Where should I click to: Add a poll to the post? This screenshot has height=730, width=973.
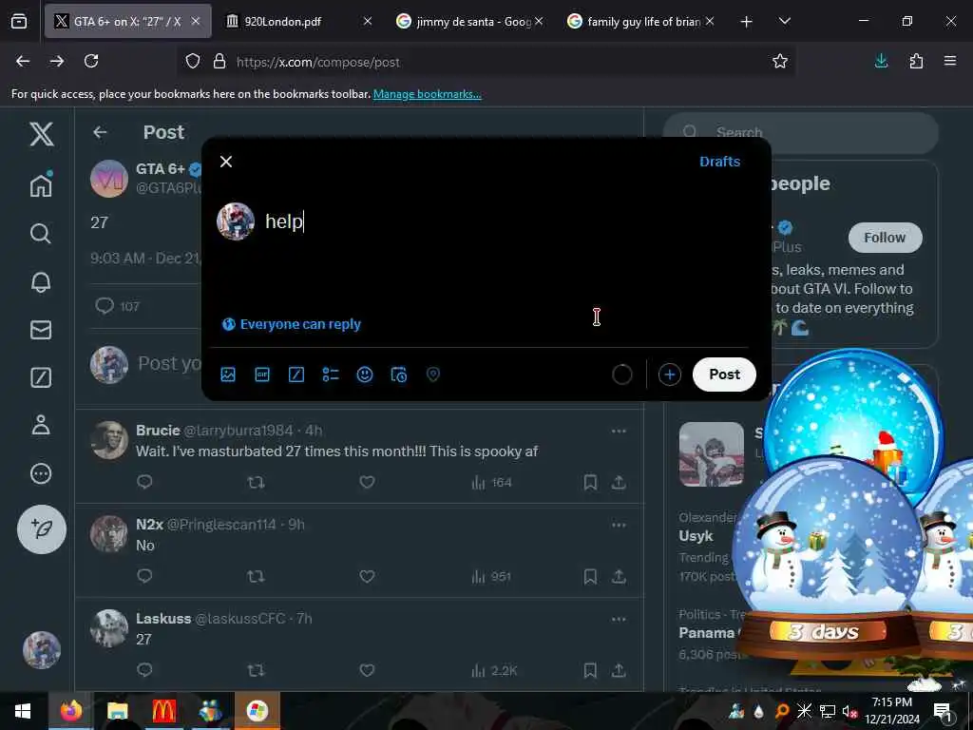pos(330,375)
